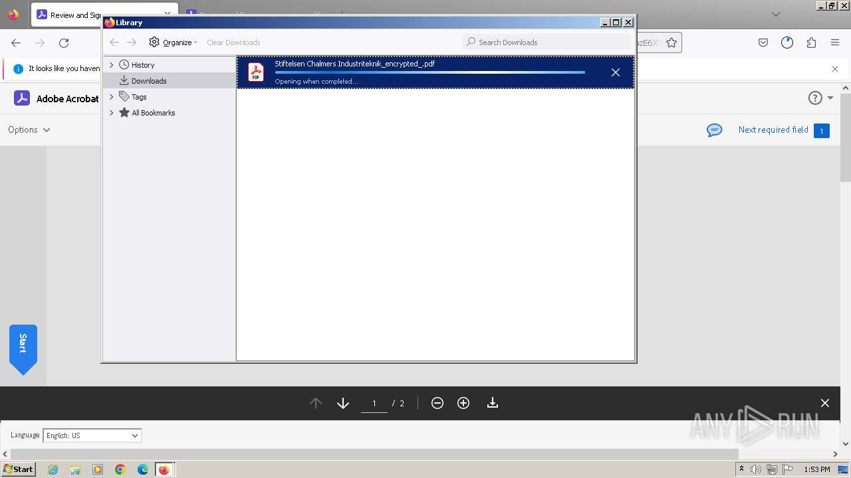This screenshot has height=478, width=851.
Task: Expand the History tree node
Action: point(112,64)
